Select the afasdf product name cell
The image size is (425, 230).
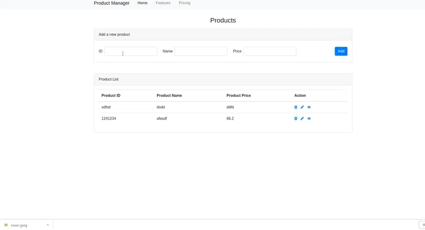point(161,119)
